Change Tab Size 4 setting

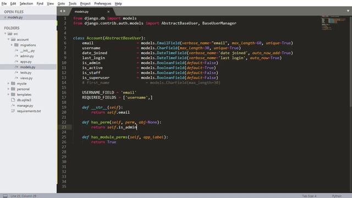(309, 196)
